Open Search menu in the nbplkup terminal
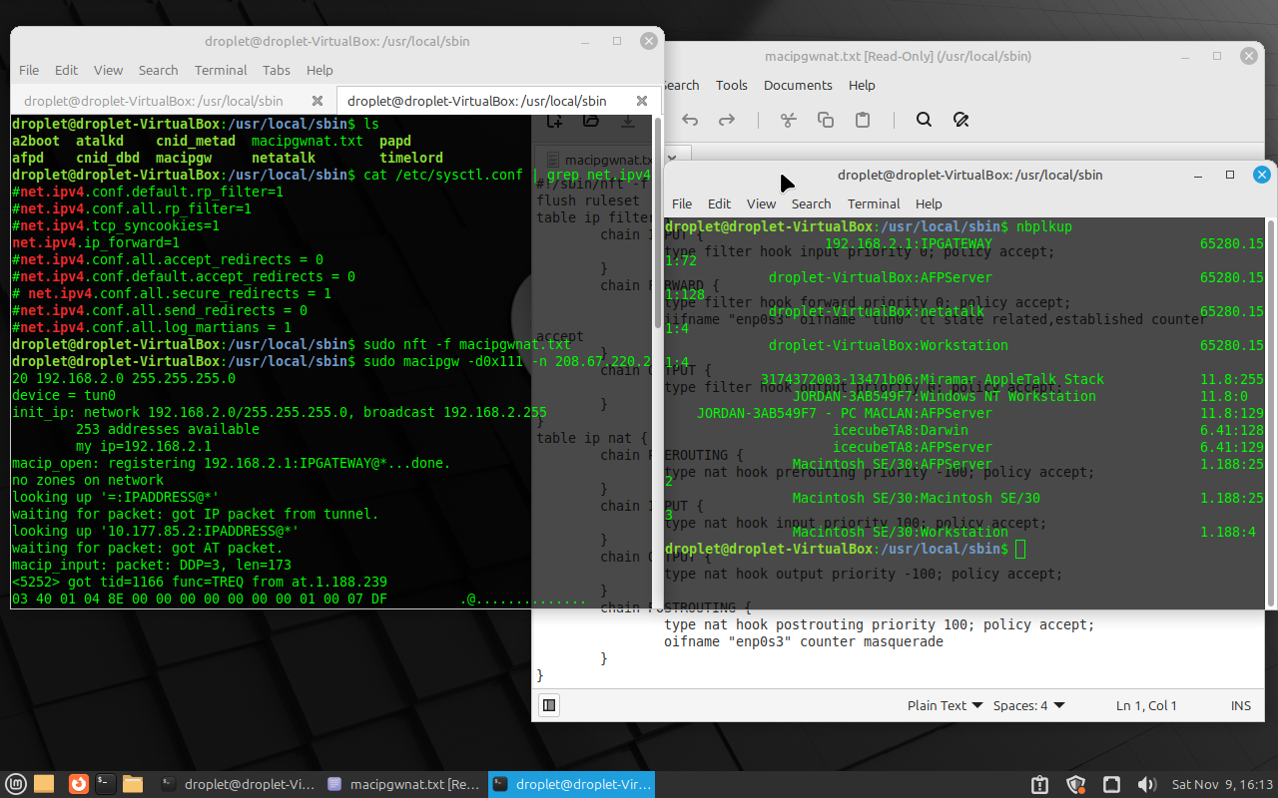The width and height of the screenshot is (1278, 798). 811,203
